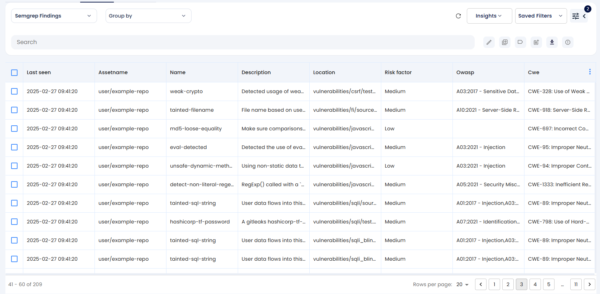Image resolution: width=600 pixels, height=294 pixels.
Task: Click the pencil edit icon
Action: coord(489,42)
